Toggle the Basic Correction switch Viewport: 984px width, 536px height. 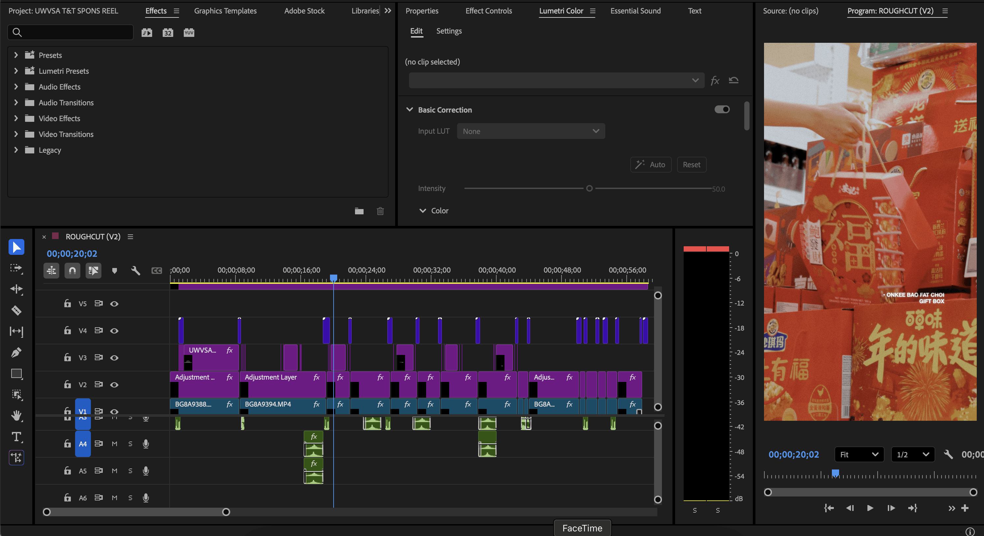point(722,110)
